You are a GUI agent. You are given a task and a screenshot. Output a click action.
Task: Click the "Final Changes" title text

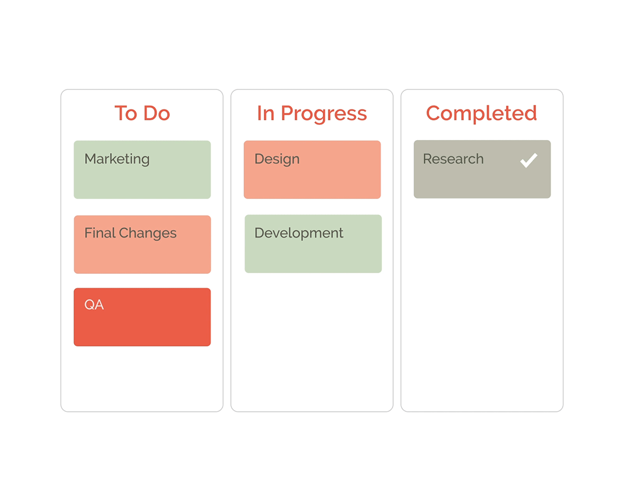[130, 233]
